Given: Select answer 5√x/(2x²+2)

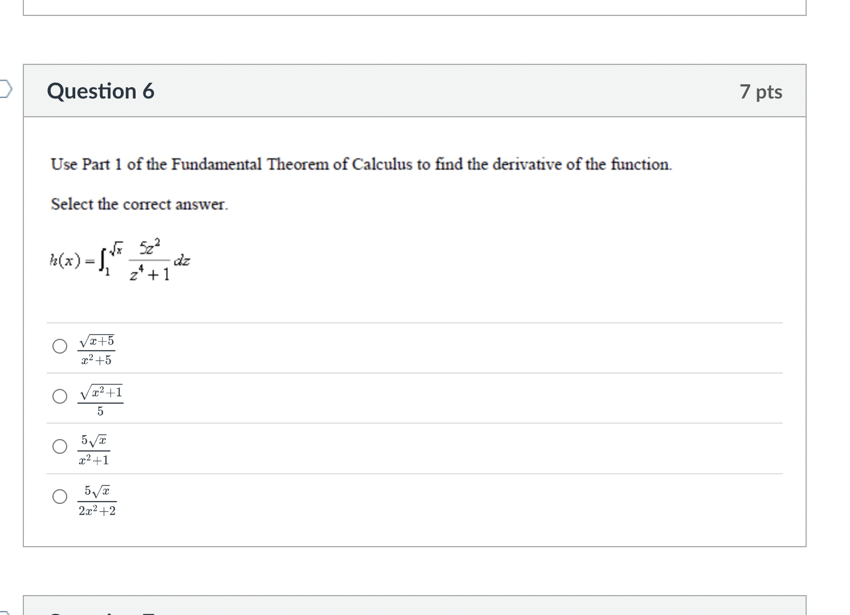Looking at the screenshot, I should [59, 496].
